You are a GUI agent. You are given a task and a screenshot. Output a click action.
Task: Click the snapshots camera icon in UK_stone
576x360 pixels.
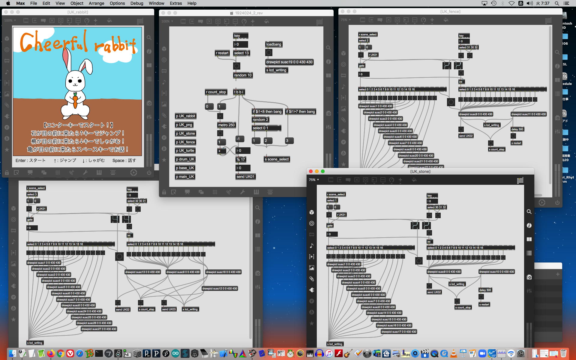[529, 277]
